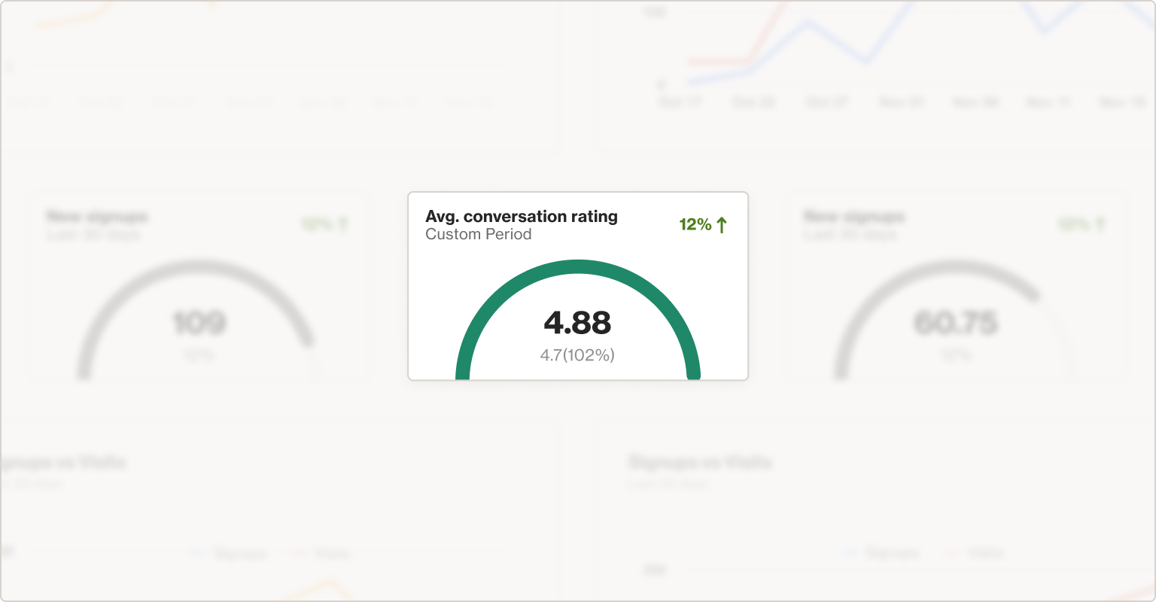Click the blue Signups legend marker, right chart
This screenshot has height=602, width=1156.
click(x=851, y=553)
